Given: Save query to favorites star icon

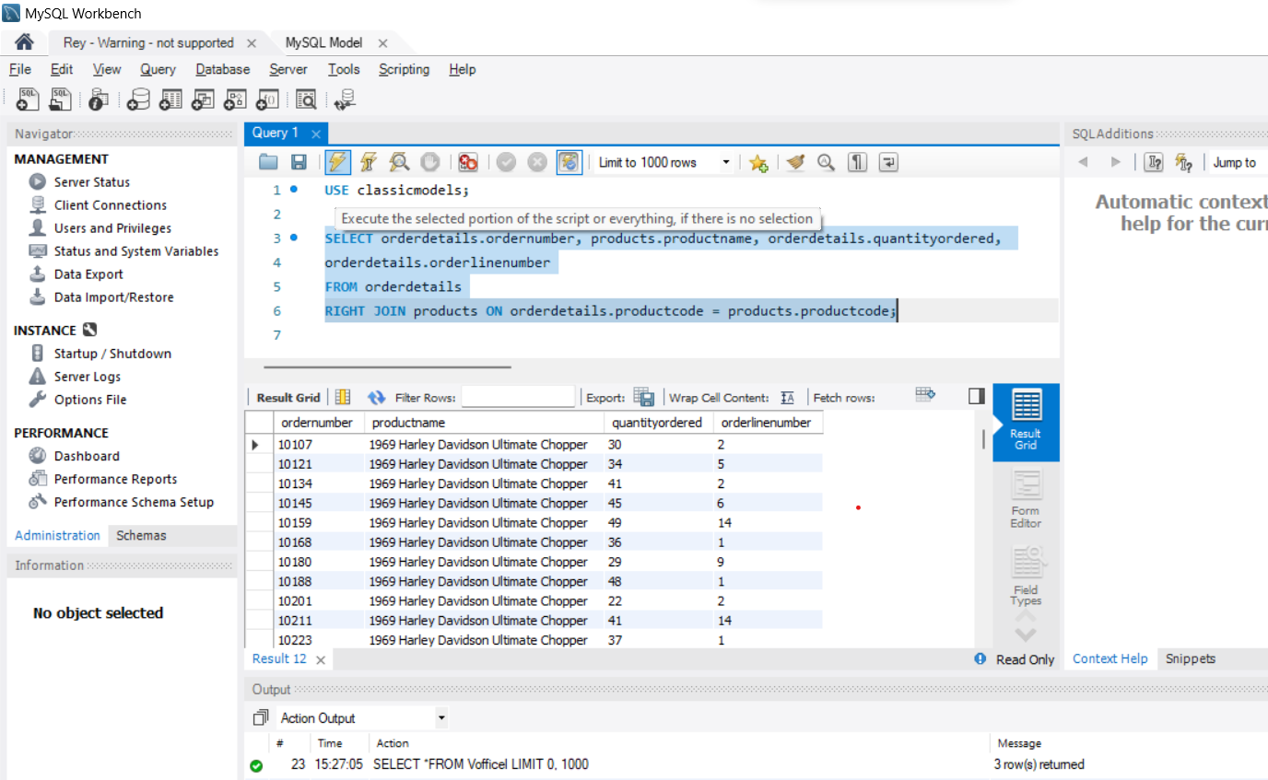Looking at the screenshot, I should point(758,163).
